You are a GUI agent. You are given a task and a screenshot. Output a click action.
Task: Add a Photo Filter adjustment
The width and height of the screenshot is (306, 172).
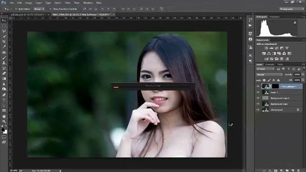click(x=279, y=54)
